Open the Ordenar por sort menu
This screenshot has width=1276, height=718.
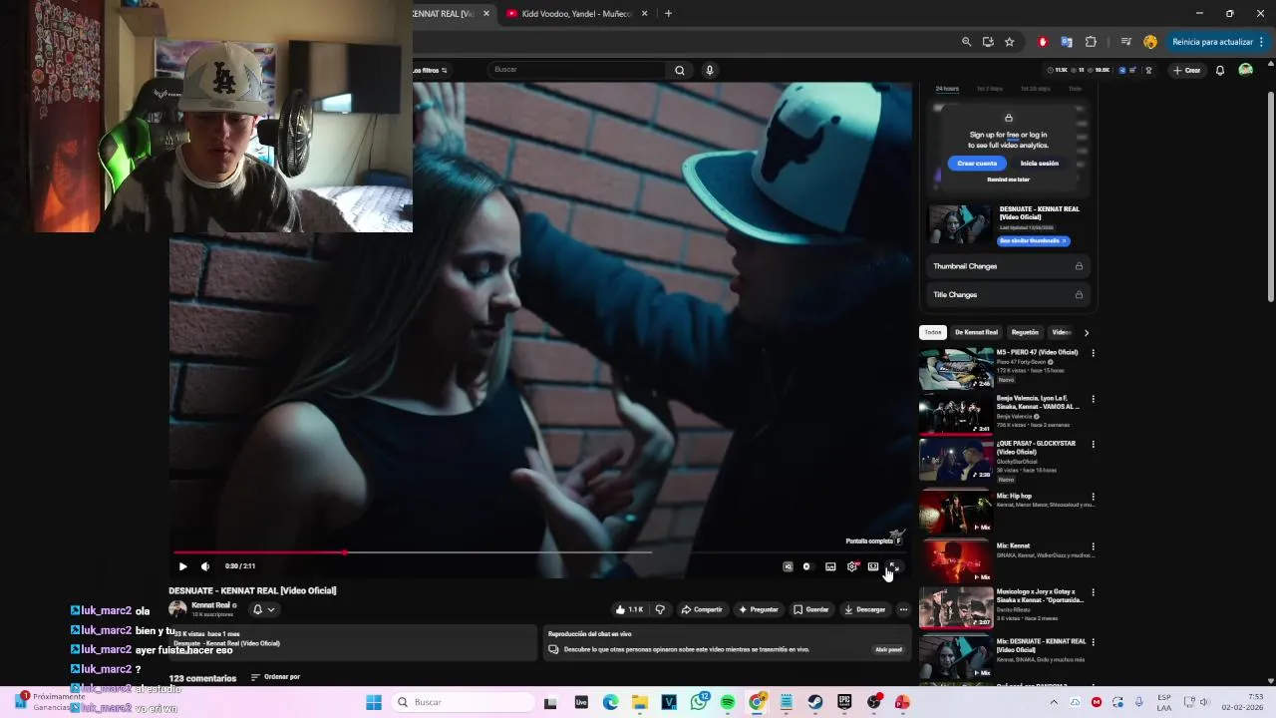275,677
